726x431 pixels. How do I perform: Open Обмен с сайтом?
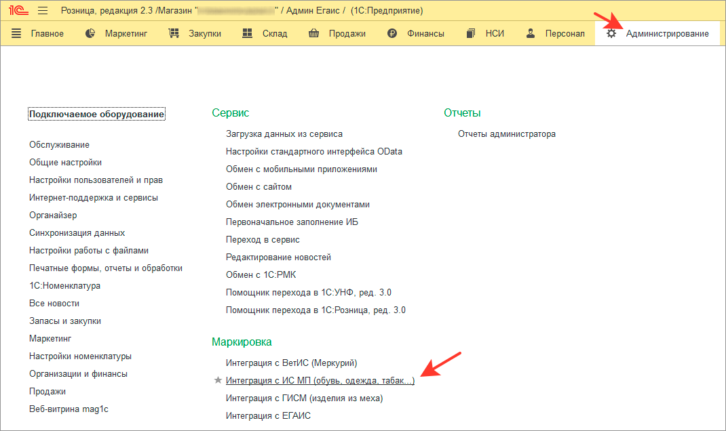(x=259, y=186)
